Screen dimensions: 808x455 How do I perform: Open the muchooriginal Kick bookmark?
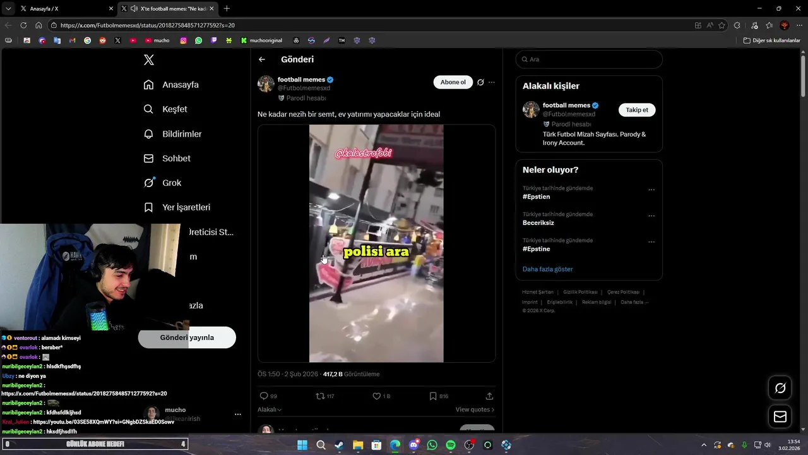[x=261, y=40]
